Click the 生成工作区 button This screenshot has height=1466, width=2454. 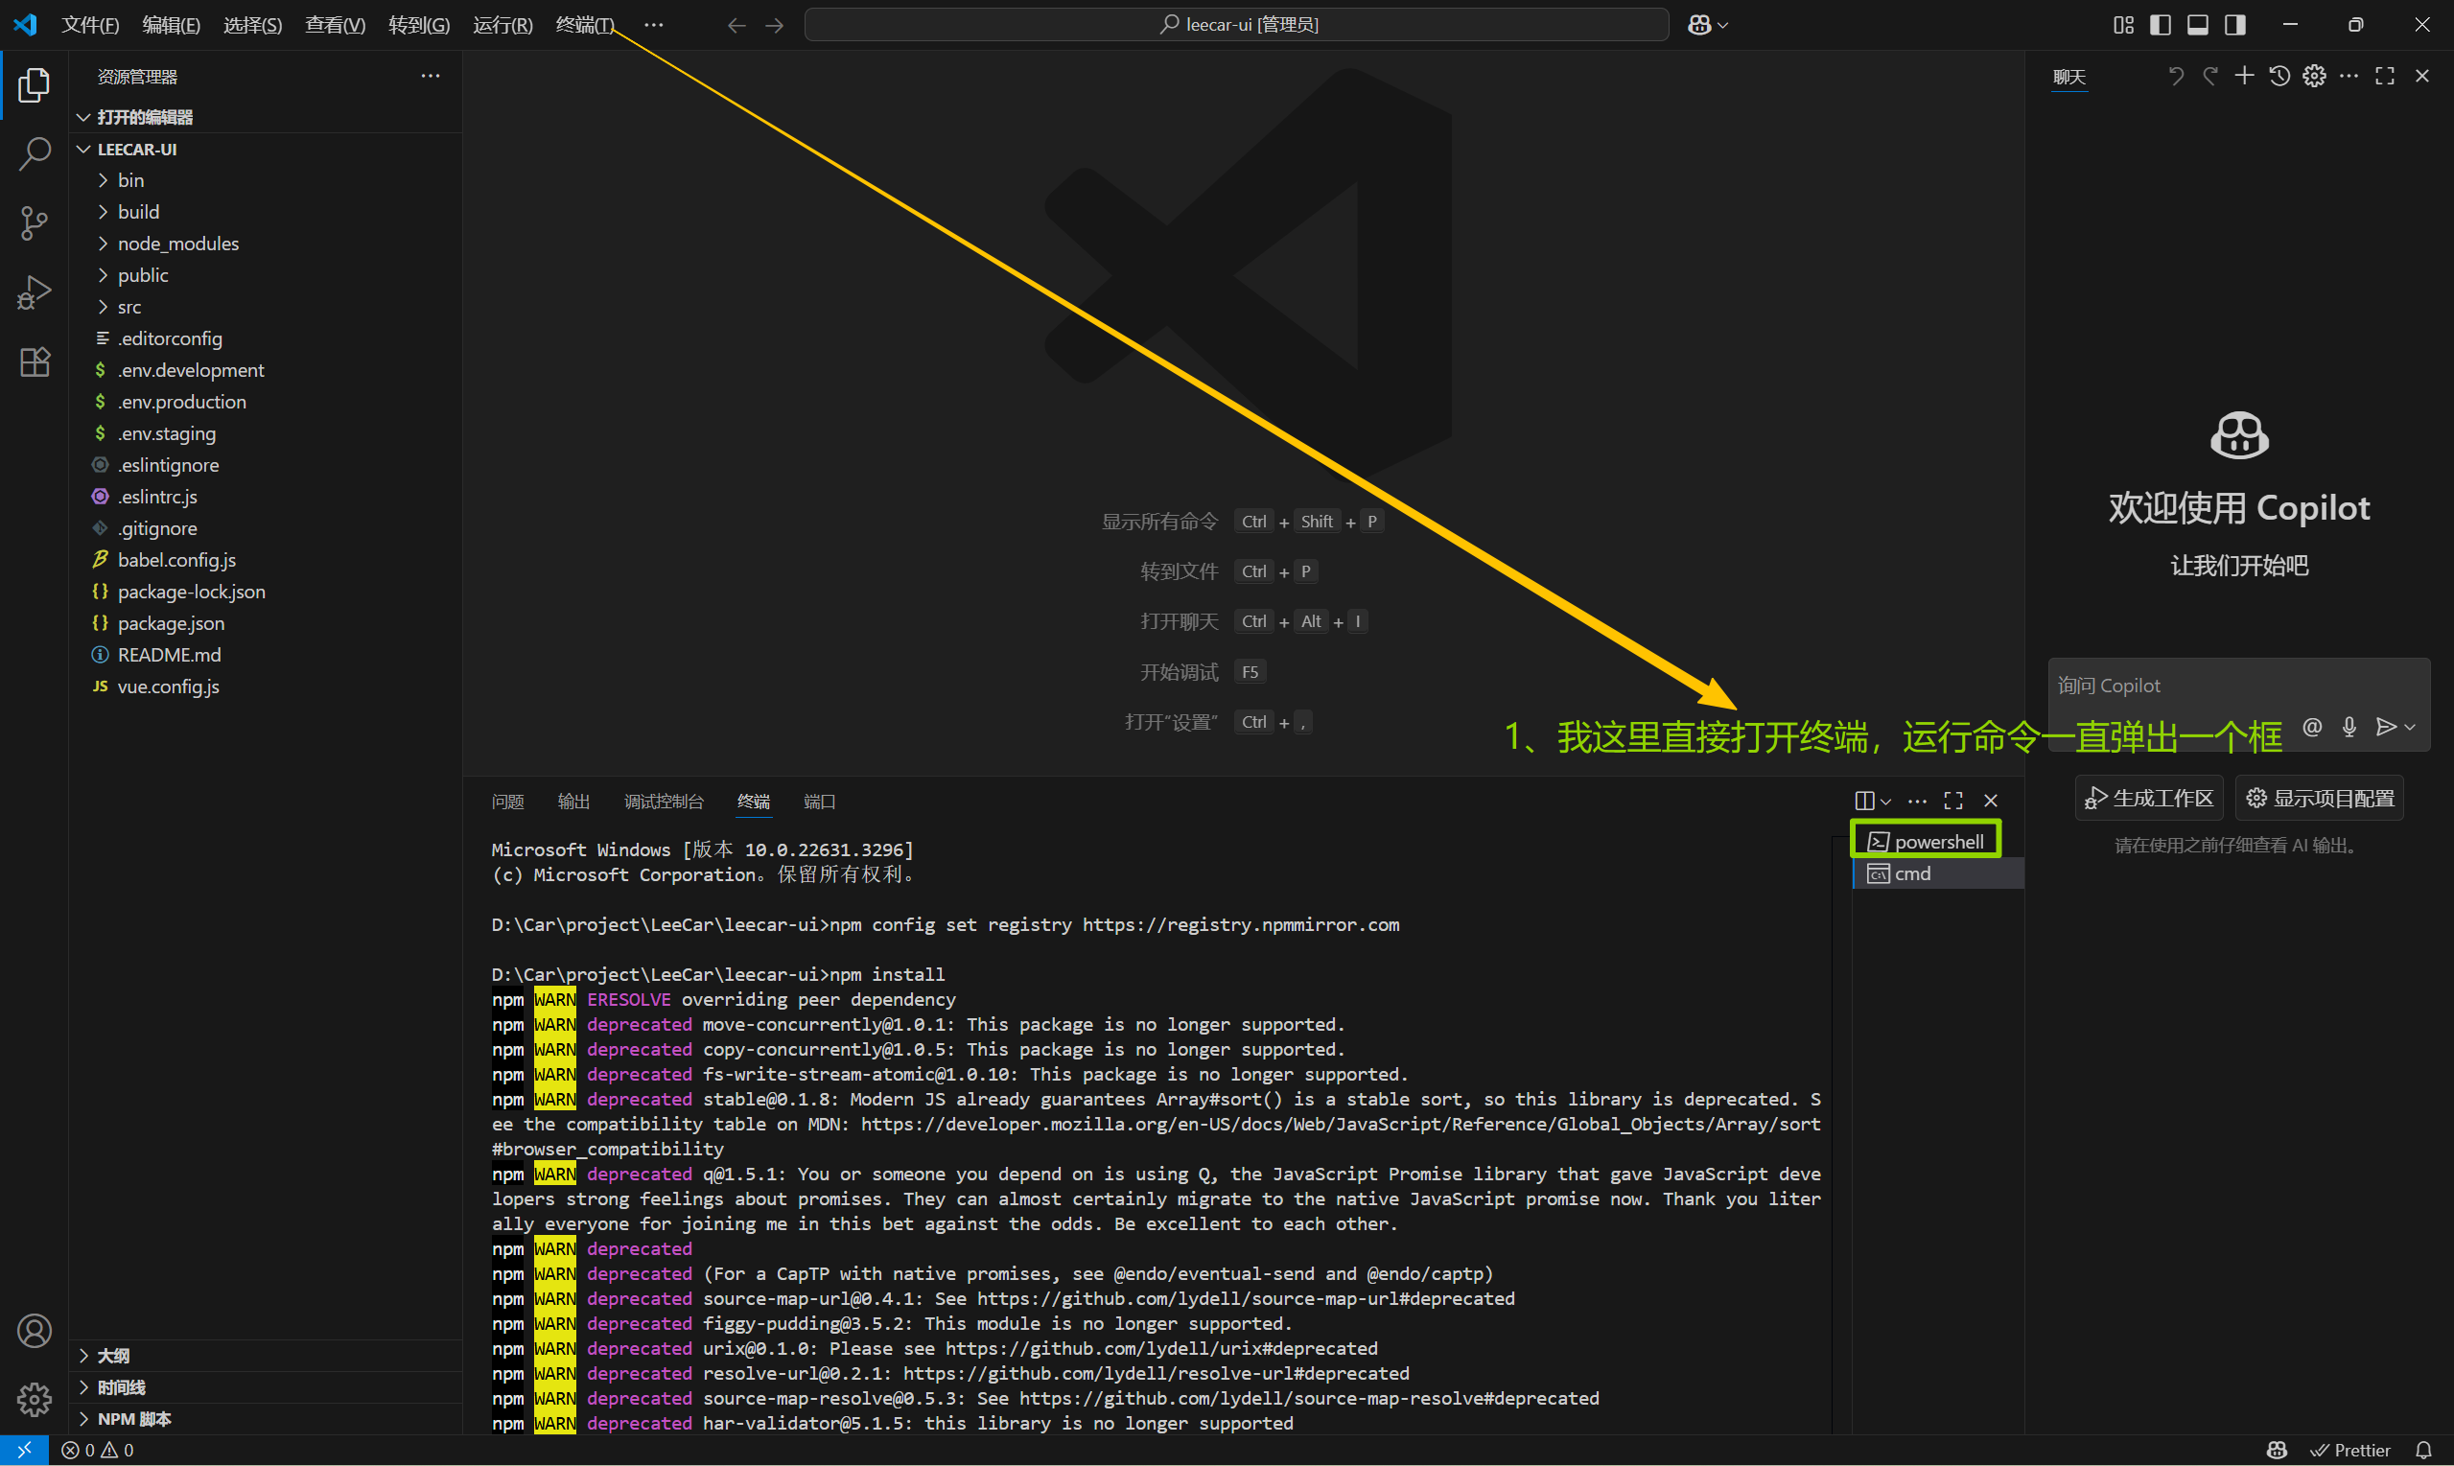2149,799
